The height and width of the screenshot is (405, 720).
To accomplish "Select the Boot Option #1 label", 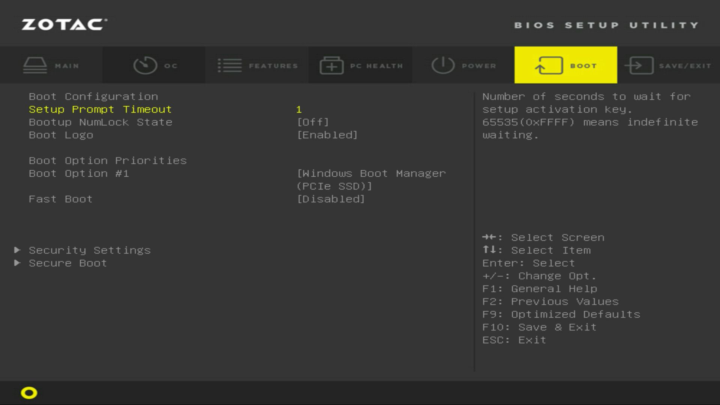I will [79, 174].
